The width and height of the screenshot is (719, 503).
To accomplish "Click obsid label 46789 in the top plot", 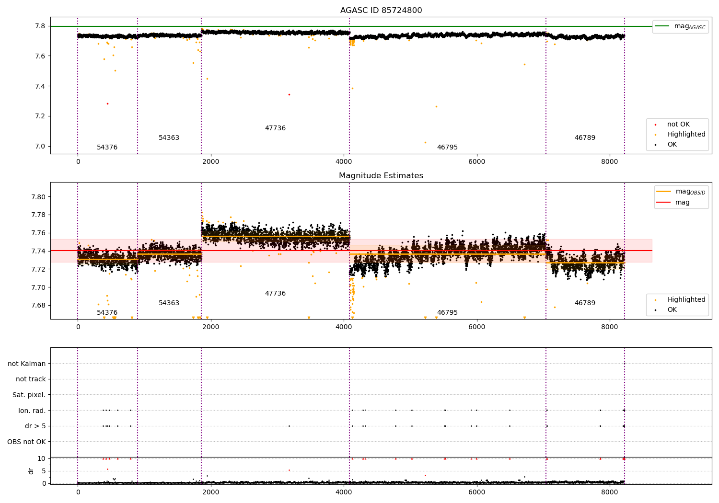I will (585, 138).
